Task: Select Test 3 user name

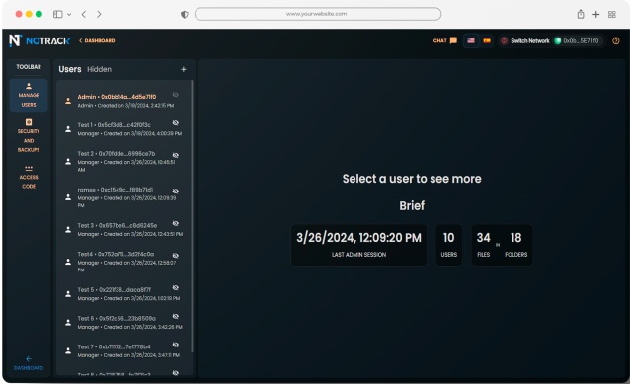Action: click(118, 225)
